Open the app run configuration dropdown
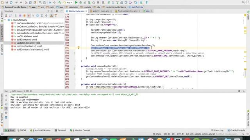 (x=68, y=2)
